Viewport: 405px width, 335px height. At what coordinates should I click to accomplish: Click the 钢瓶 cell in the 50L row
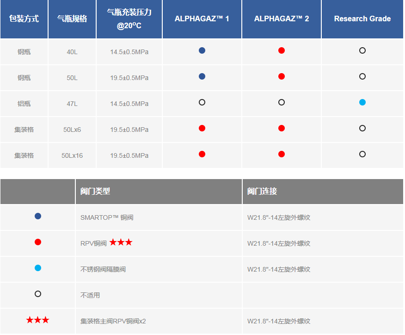coord(24,78)
